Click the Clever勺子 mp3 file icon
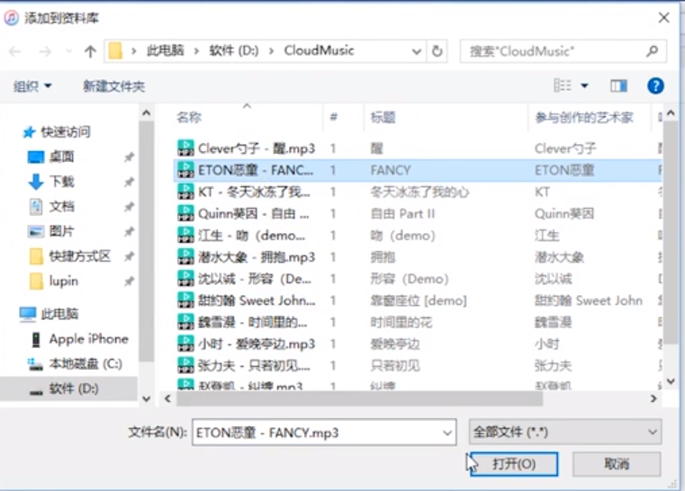The image size is (685, 491). 185,148
